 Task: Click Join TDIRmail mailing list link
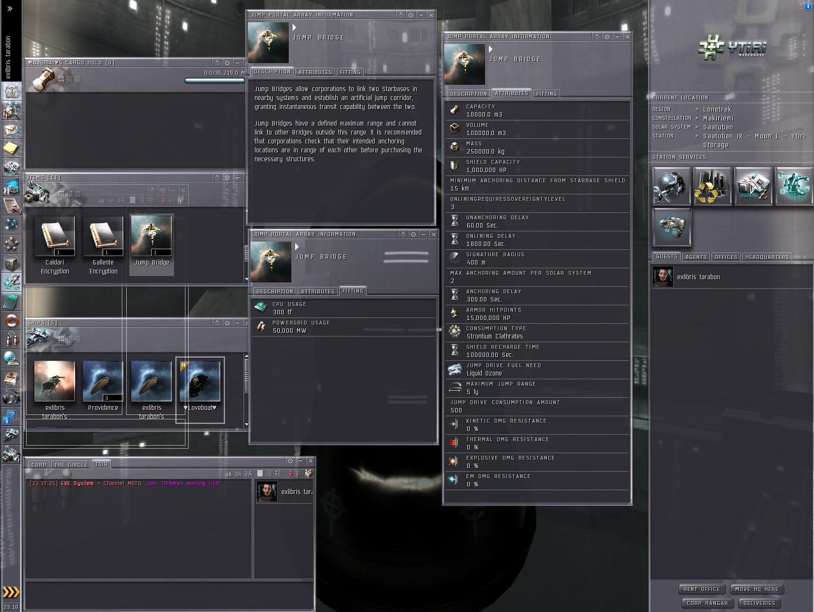(183, 483)
